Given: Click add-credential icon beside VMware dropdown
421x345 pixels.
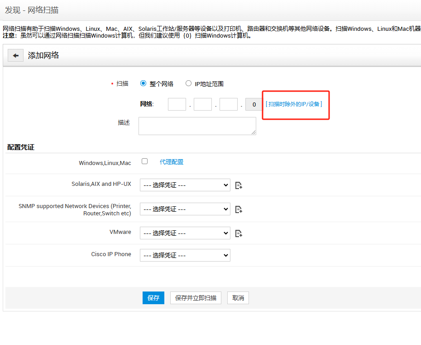Looking at the screenshot, I should (x=239, y=233).
